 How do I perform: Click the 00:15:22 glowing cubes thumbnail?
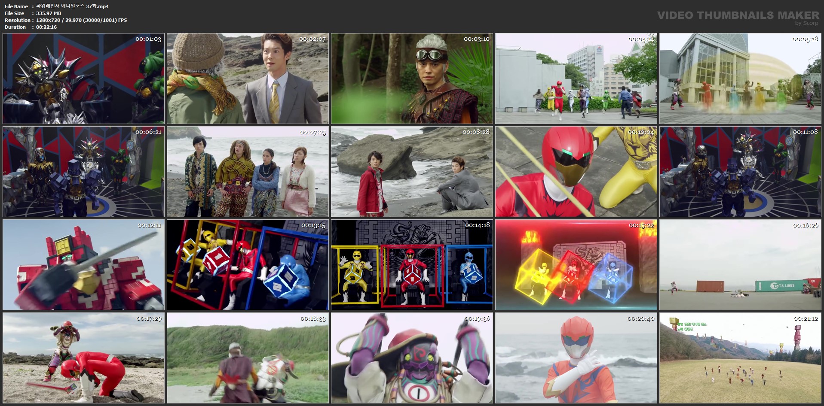point(576,265)
